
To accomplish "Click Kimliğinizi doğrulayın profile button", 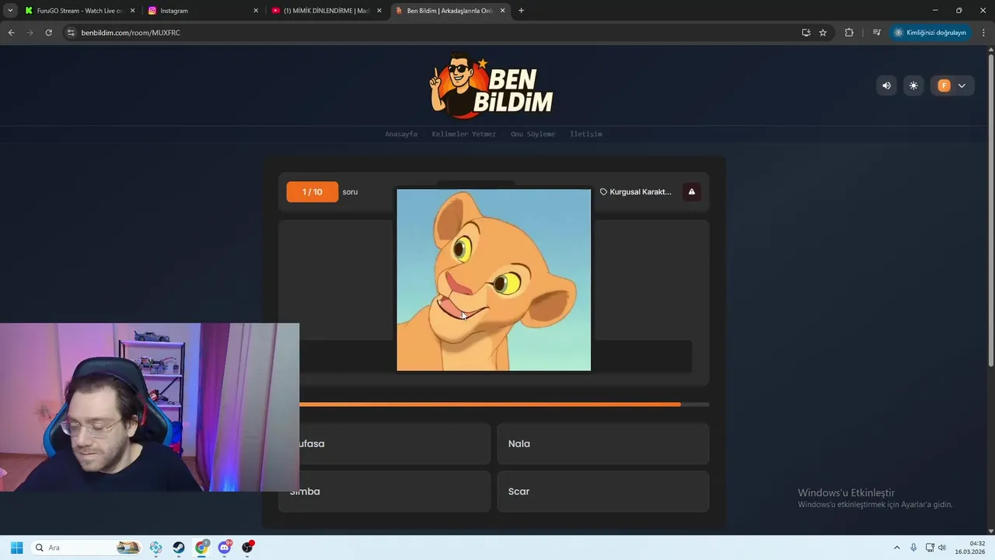I will coord(930,33).
